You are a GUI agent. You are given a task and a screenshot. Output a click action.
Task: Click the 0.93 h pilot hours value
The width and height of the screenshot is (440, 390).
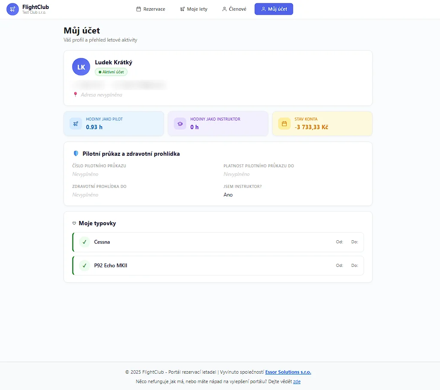pos(94,127)
